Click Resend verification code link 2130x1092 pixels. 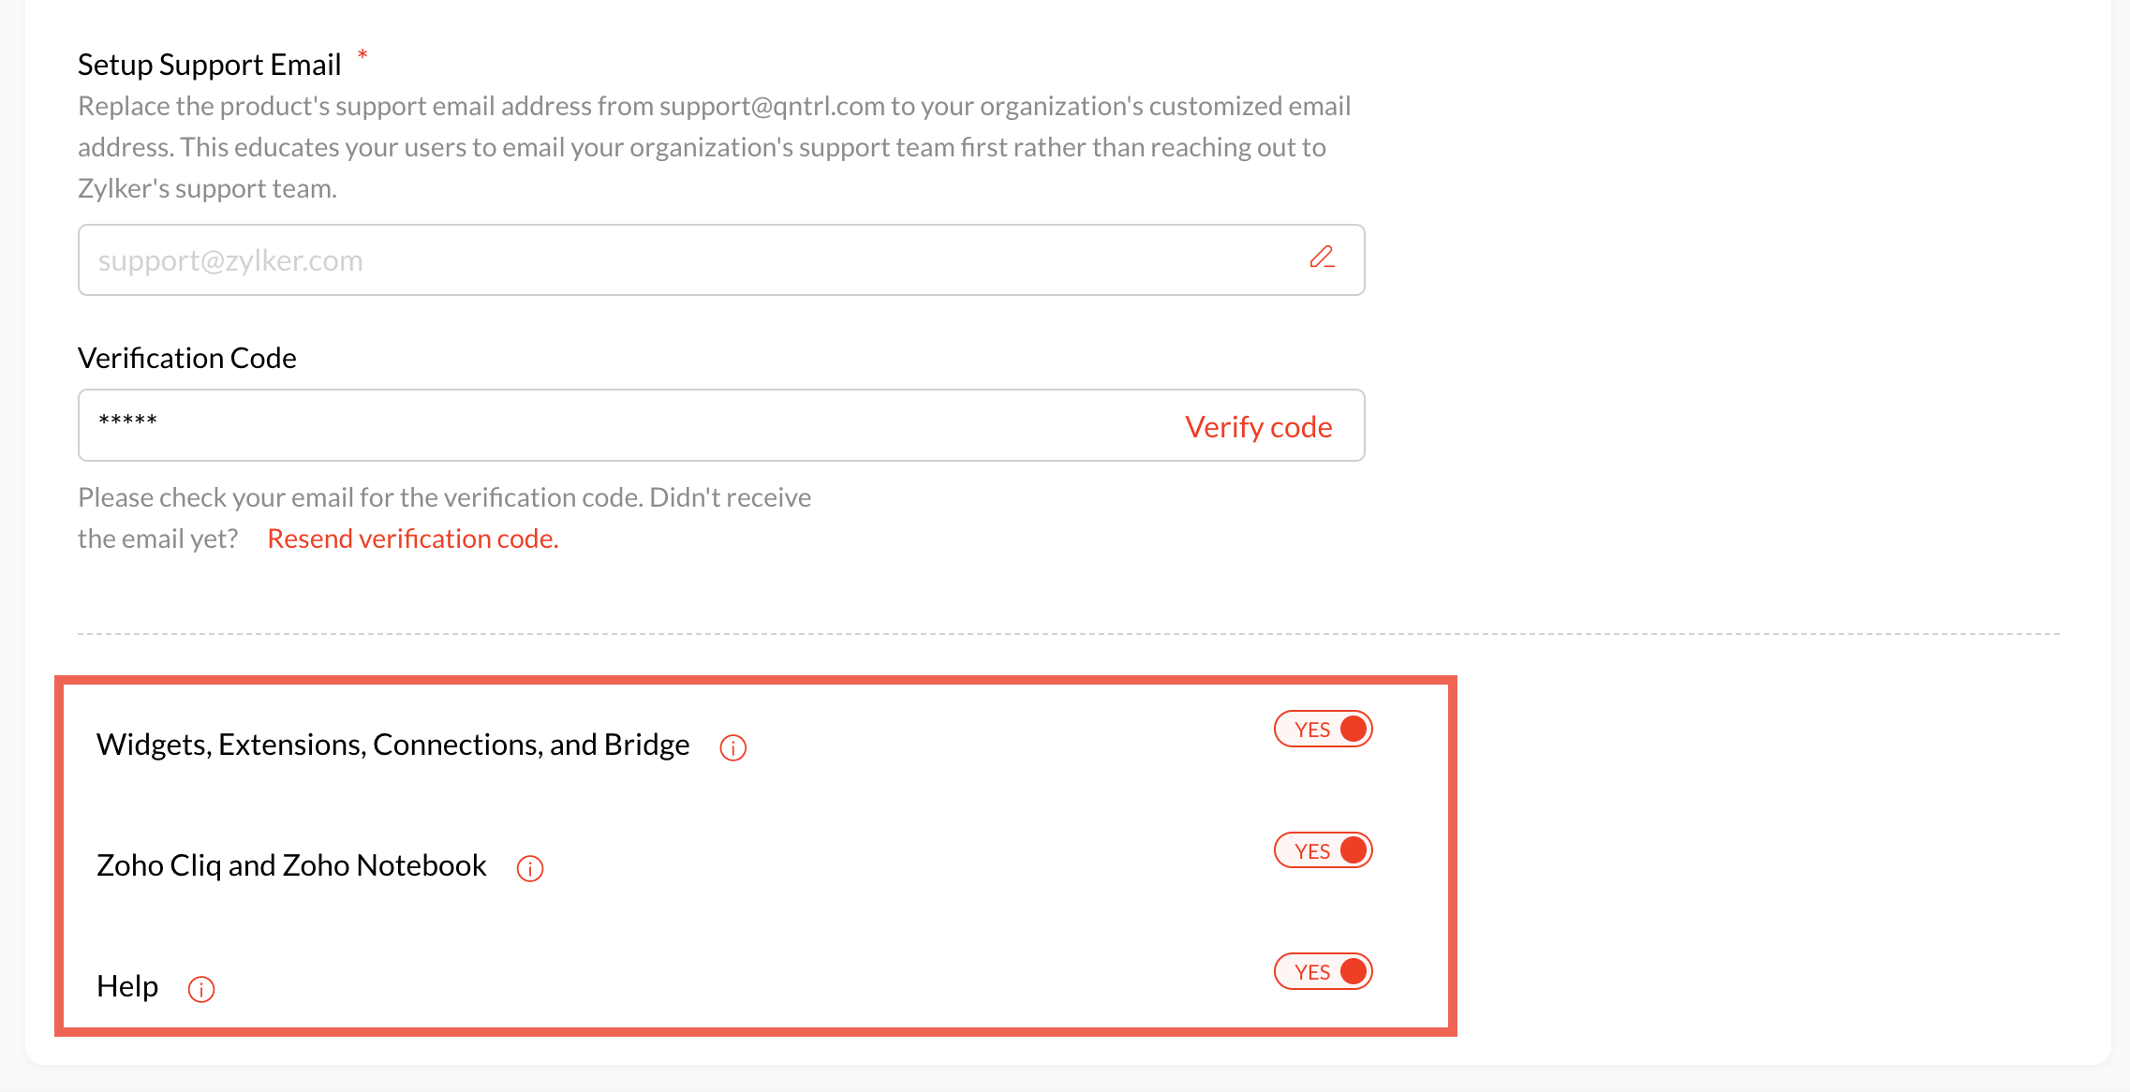[413, 539]
